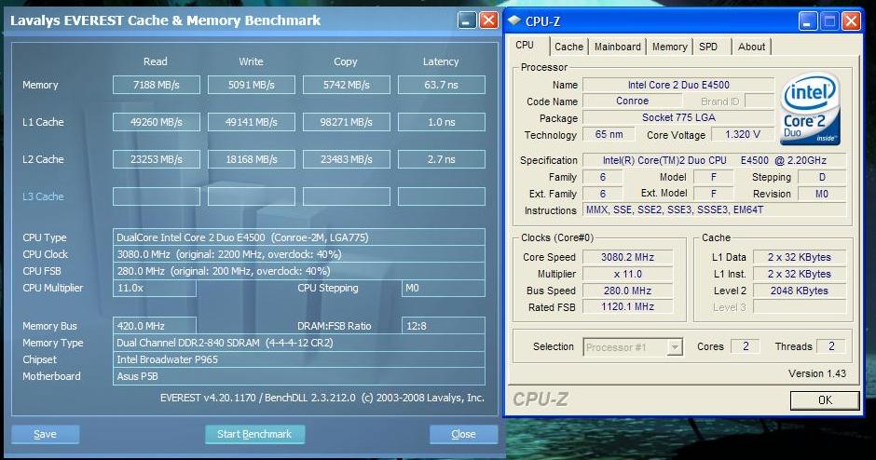Viewport: 876px width, 460px height.
Task: Select the L2 Cache Latency 2.7 ns
Action: [442, 159]
